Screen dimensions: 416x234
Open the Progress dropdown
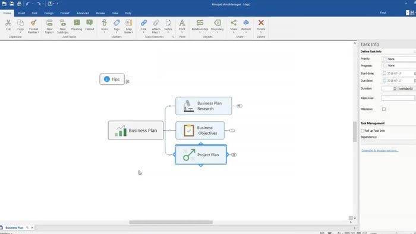(x=399, y=65)
